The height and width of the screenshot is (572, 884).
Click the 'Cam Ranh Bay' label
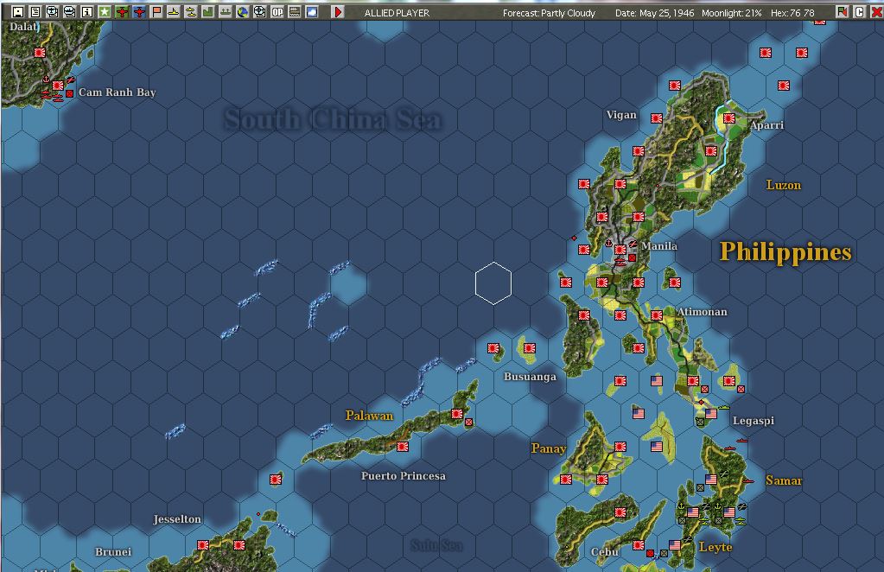(x=118, y=92)
